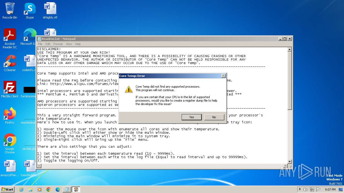Image resolution: width=344 pixels, height=193 pixels.
Task: Click the Notepad title bar icon
Action: [x=40, y=39]
